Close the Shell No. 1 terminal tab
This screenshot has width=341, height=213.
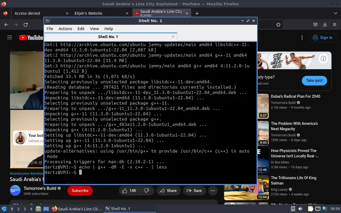tap(173, 36)
